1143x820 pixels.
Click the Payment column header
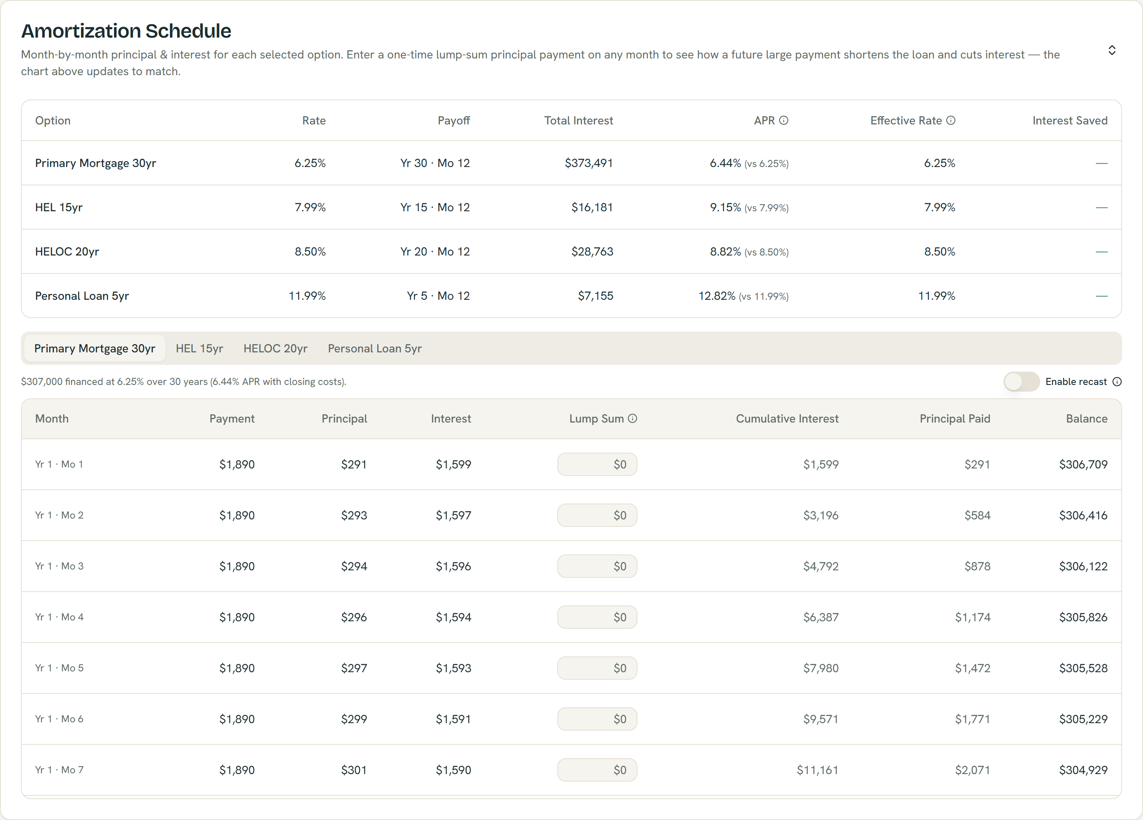tap(232, 419)
